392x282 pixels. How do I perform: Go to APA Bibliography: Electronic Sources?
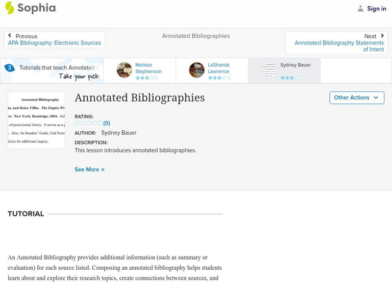coord(54,43)
